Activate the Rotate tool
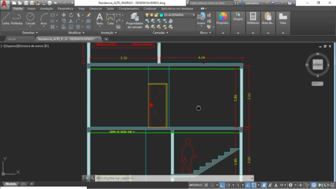336x189 pixels. click(71, 15)
